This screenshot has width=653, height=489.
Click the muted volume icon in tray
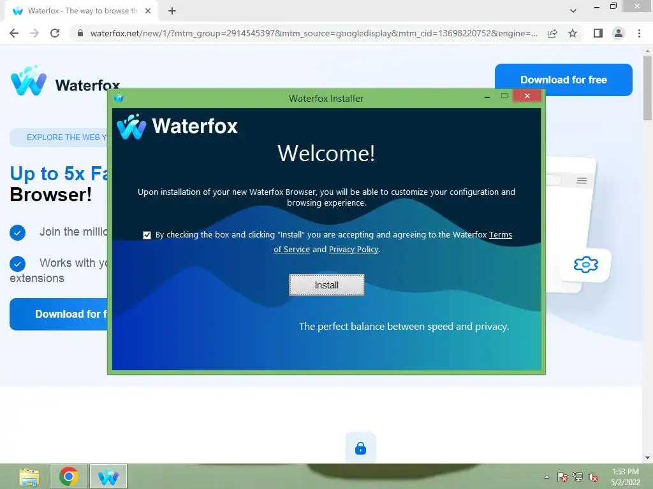[x=593, y=477]
